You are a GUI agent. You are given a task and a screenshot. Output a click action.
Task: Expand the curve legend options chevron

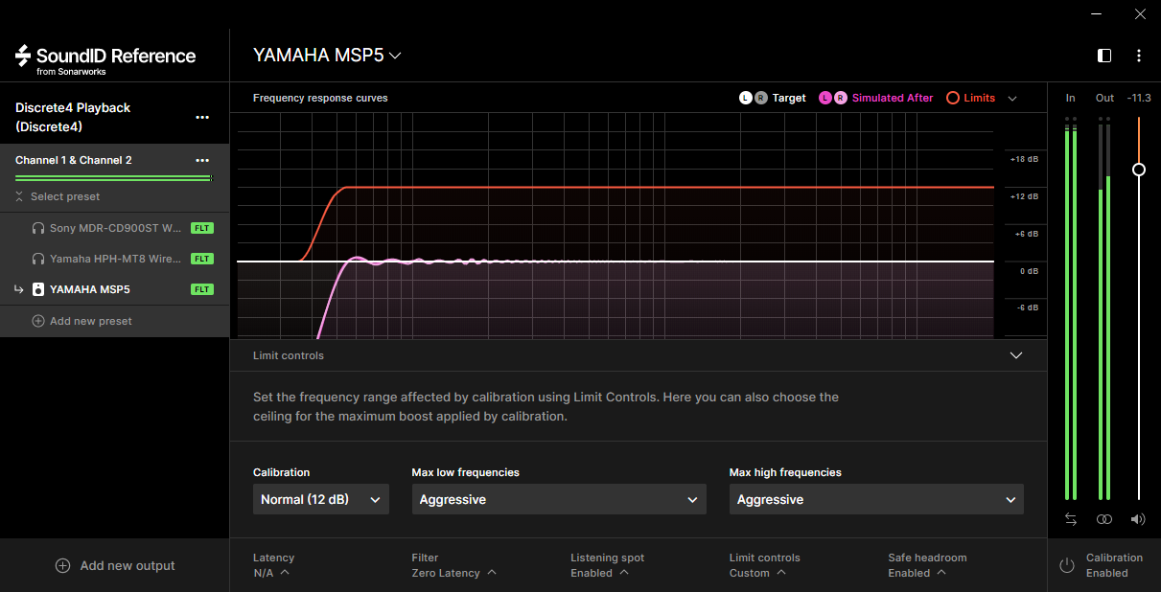pos(1012,98)
